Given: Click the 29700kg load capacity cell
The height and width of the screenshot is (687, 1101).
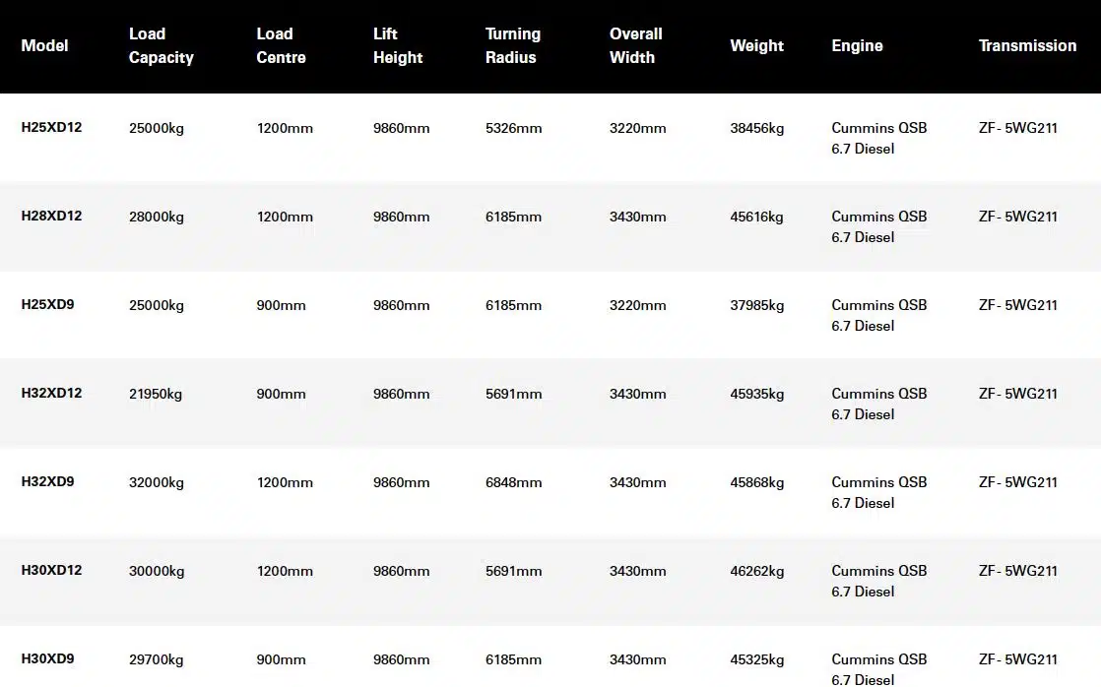Looking at the screenshot, I should point(156,659).
